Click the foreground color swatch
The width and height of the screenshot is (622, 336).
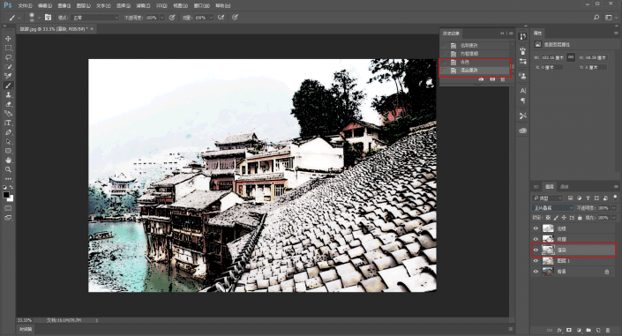click(6, 195)
